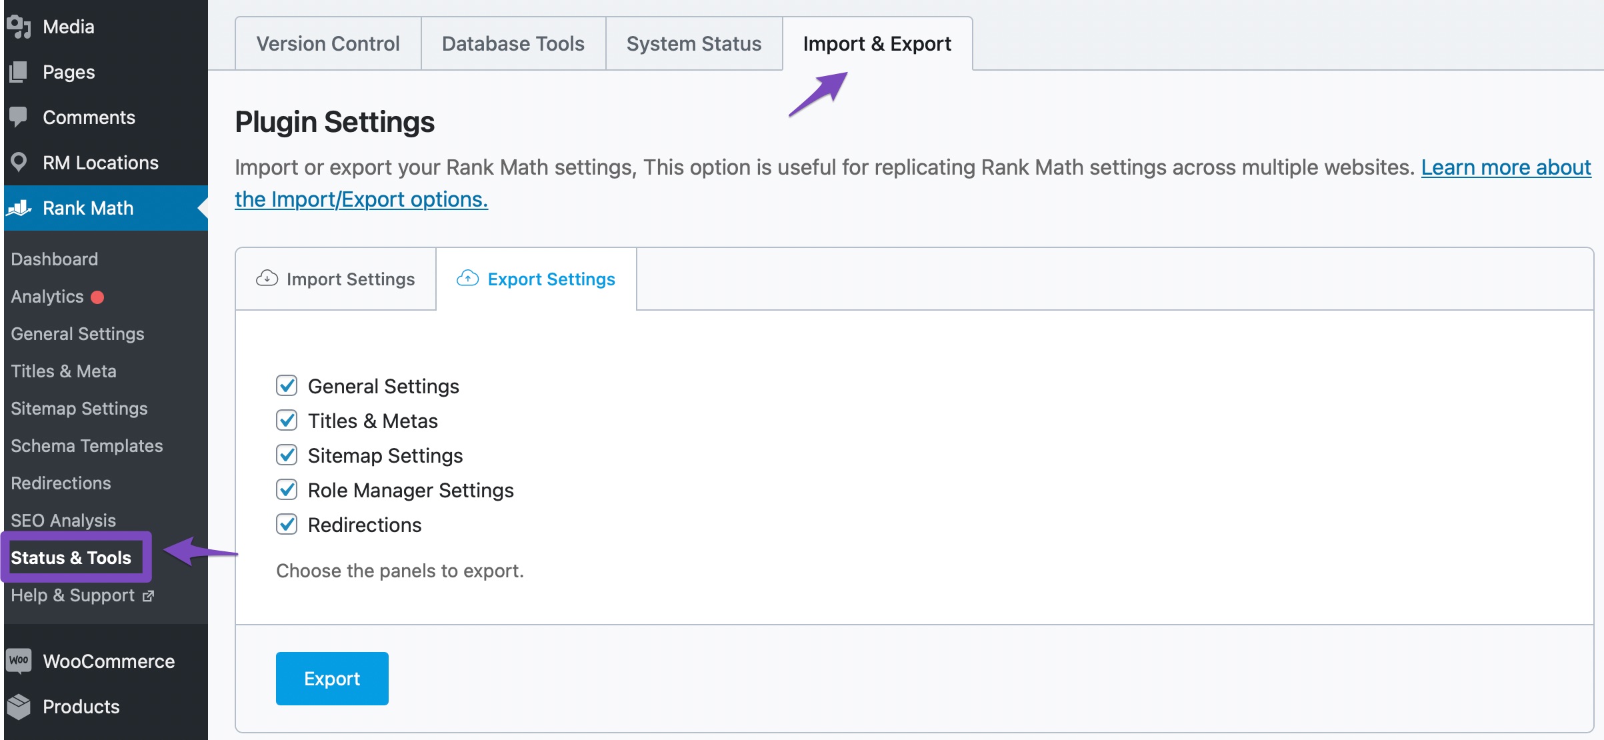This screenshot has width=1604, height=740.
Task: Click the Import Settings cloud download icon
Action: pos(267,278)
